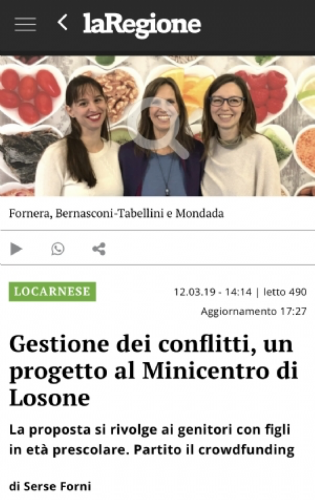The height and width of the screenshot is (500, 315).
Task: Click the letto 490 read counter
Action: [x=285, y=292]
